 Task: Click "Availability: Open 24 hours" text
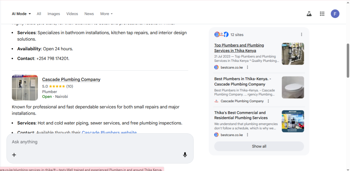coord(45,49)
